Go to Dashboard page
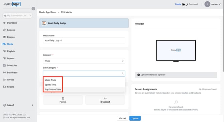 click(12, 23)
